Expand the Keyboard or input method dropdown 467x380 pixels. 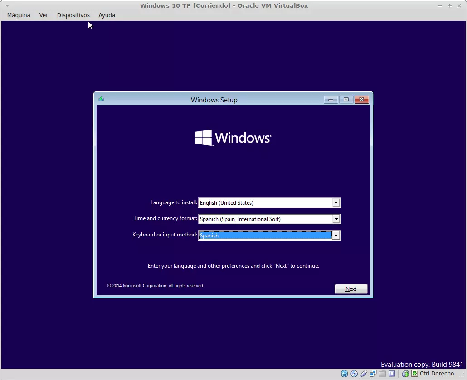(336, 236)
